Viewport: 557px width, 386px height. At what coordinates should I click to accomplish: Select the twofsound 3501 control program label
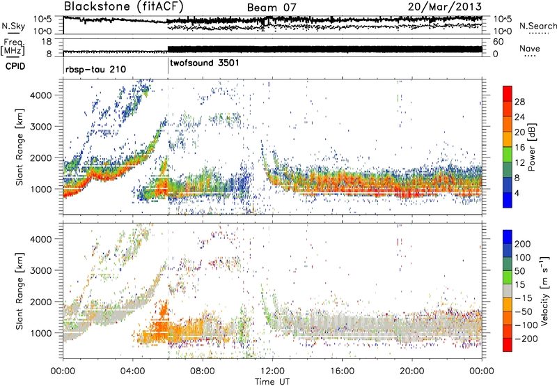pos(205,63)
